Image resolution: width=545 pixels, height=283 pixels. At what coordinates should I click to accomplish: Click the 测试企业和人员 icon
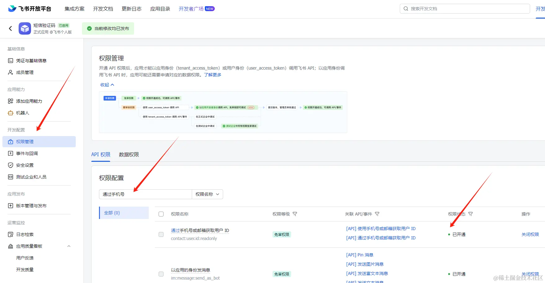[11, 177]
